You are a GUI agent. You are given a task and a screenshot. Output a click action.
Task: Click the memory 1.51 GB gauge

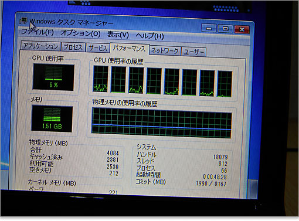(x=52, y=118)
